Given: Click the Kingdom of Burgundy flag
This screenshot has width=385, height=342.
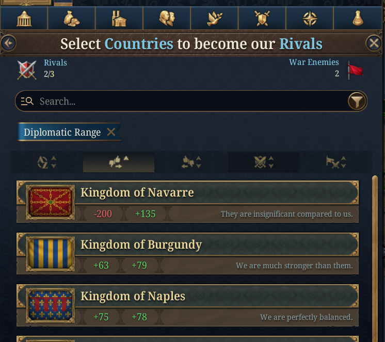Looking at the screenshot, I should pos(51,253).
